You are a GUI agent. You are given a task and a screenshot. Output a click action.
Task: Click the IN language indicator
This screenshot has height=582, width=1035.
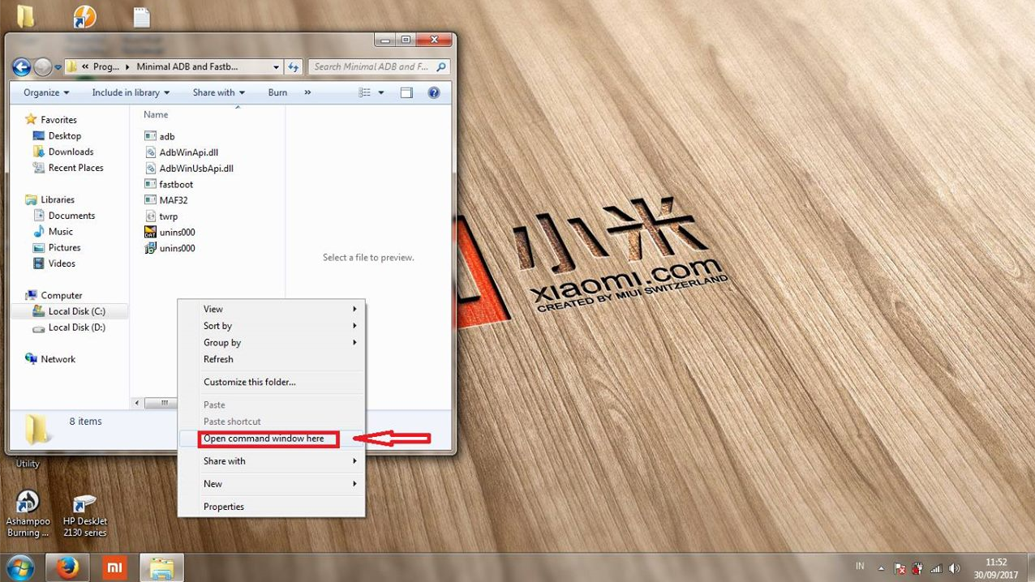pyautogui.click(x=860, y=566)
